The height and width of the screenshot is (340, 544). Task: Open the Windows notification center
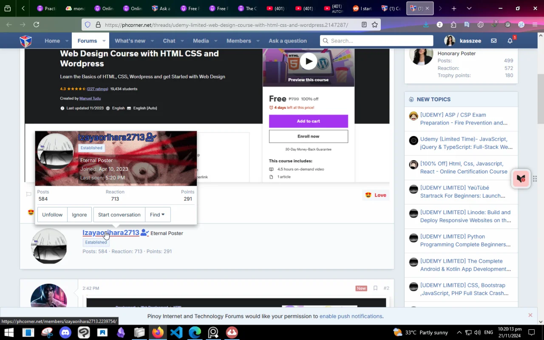[x=532, y=332]
